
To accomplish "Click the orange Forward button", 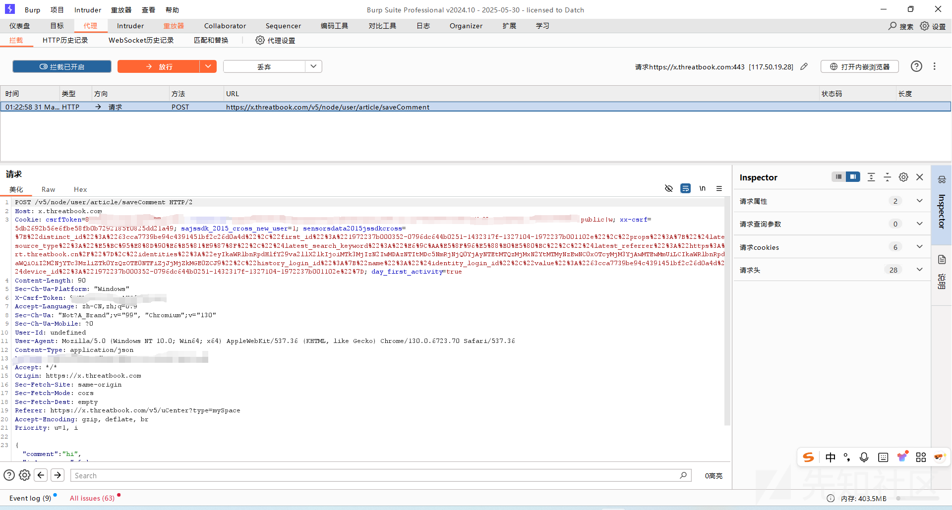I will click(x=159, y=66).
